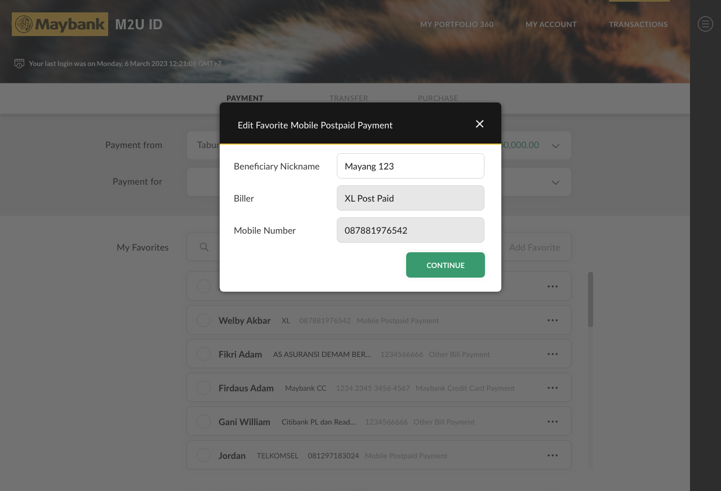
Task: Open MY ACCOUNT menu
Action: (551, 24)
